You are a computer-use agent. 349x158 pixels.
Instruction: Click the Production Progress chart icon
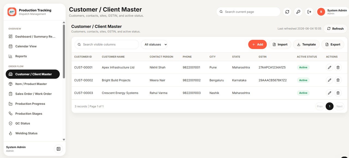(x=11, y=104)
